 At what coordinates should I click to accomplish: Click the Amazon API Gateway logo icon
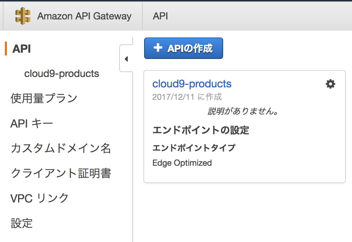(x=23, y=16)
